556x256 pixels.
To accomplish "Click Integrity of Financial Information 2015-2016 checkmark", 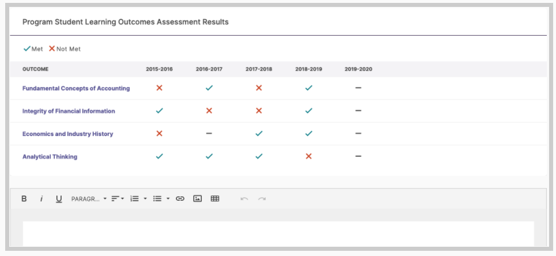I will click(159, 111).
